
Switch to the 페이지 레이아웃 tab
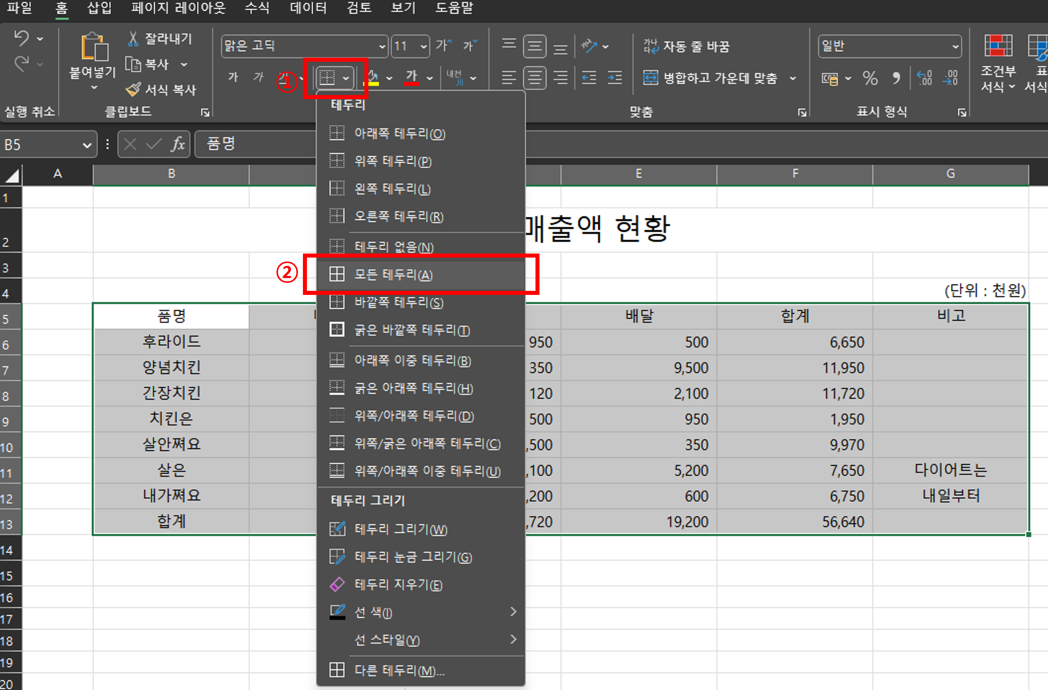(x=178, y=8)
